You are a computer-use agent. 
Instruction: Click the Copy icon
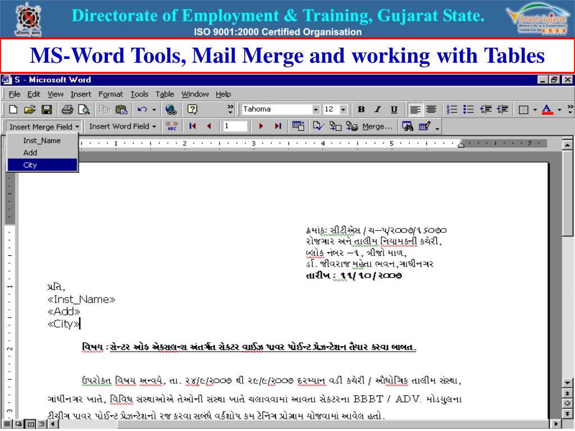[105, 109]
